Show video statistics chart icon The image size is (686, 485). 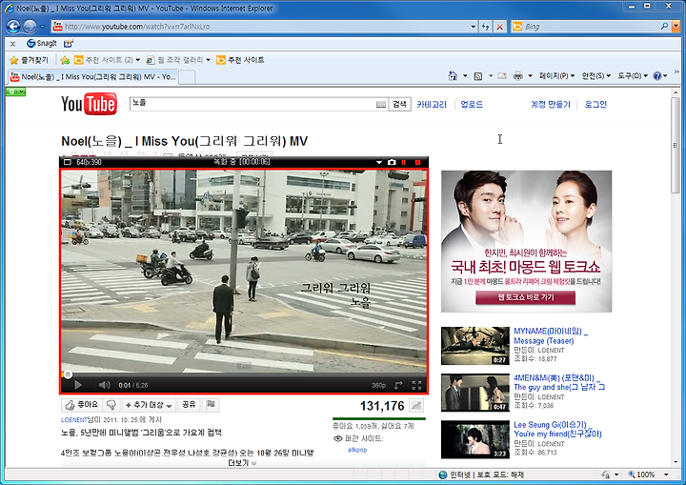click(x=416, y=406)
